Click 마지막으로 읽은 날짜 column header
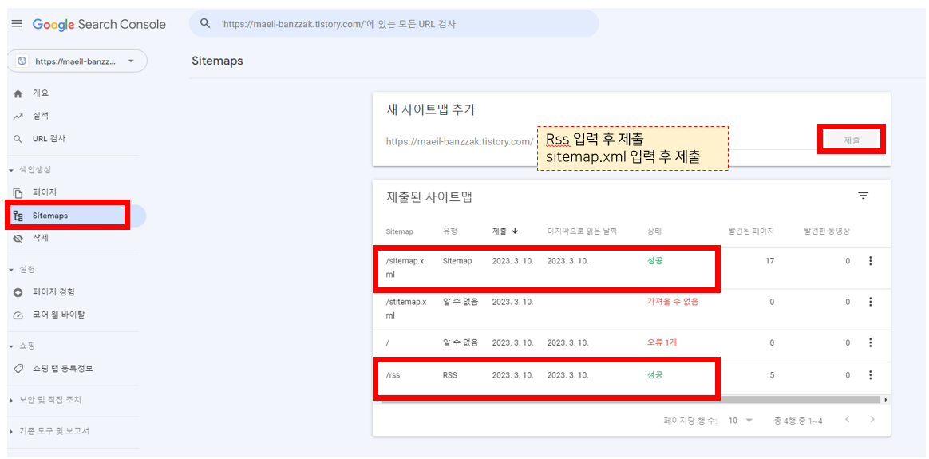Screen dimensions: 929x459 point(583,231)
